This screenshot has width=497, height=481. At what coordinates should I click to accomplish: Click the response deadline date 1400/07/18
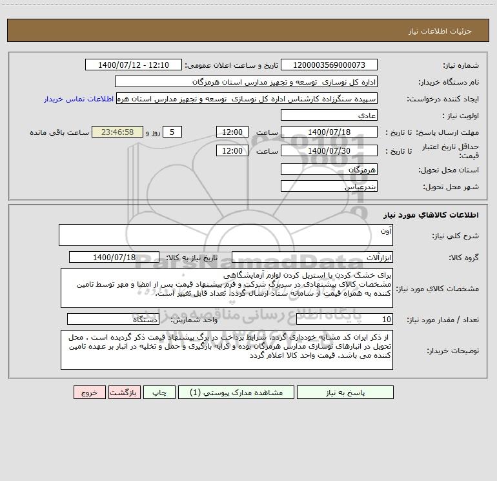[x=329, y=132]
